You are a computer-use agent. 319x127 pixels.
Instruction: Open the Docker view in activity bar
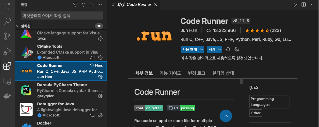tap(7, 96)
